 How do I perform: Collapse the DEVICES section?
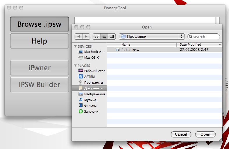[x=75, y=46]
